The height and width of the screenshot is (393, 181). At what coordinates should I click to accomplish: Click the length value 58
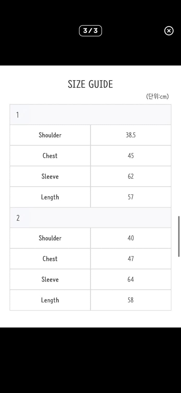click(131, 300)
